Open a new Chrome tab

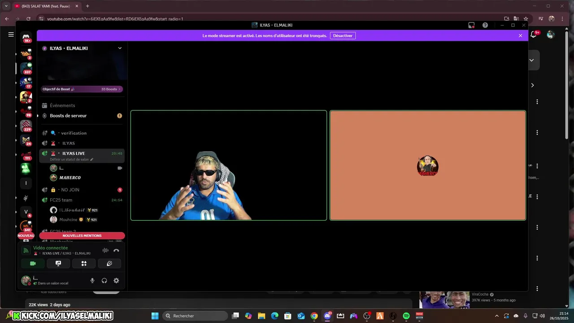(87, 6)
